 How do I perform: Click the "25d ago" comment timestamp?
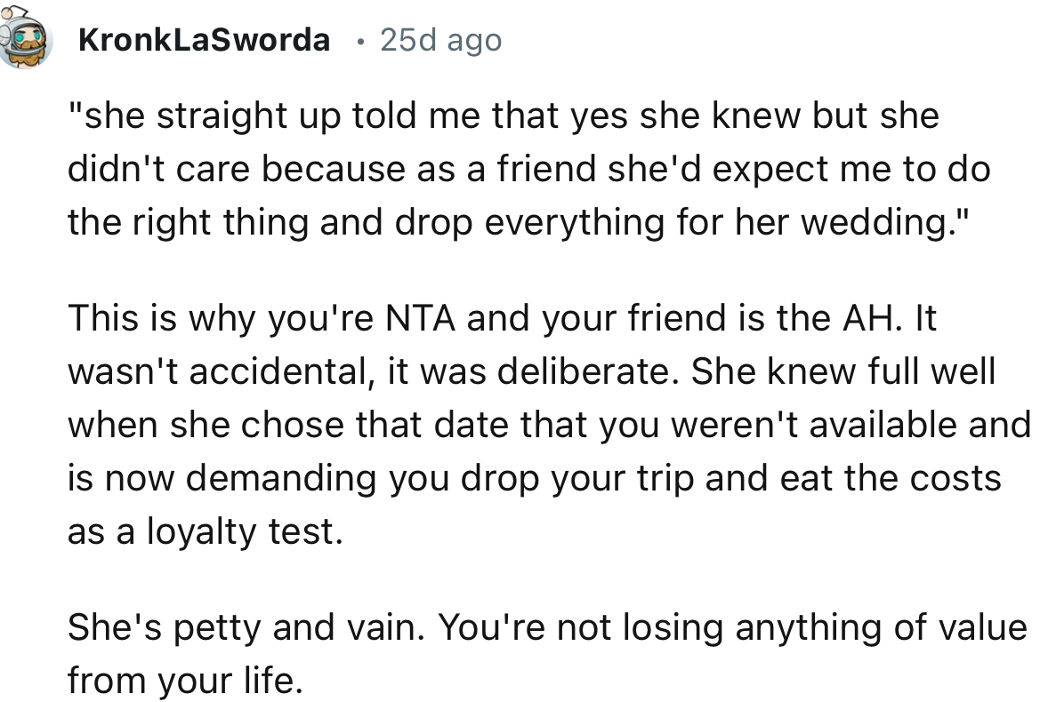[440, 40]
